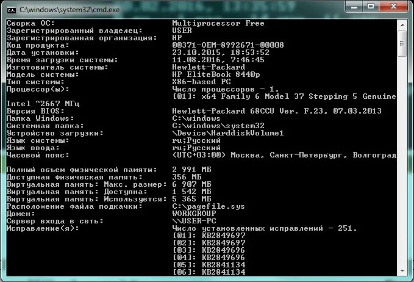Click hotfix entry [05]: KB2841134

209,265
